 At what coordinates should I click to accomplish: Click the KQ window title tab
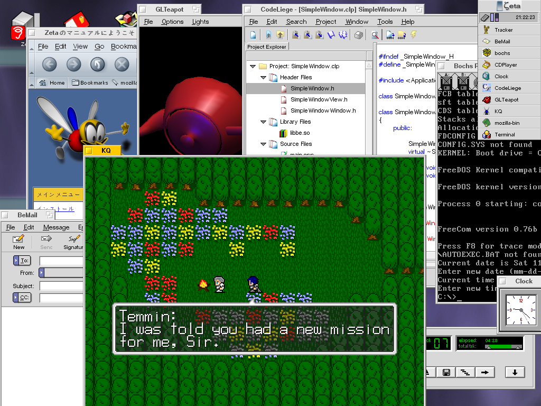tap(103, 150)
